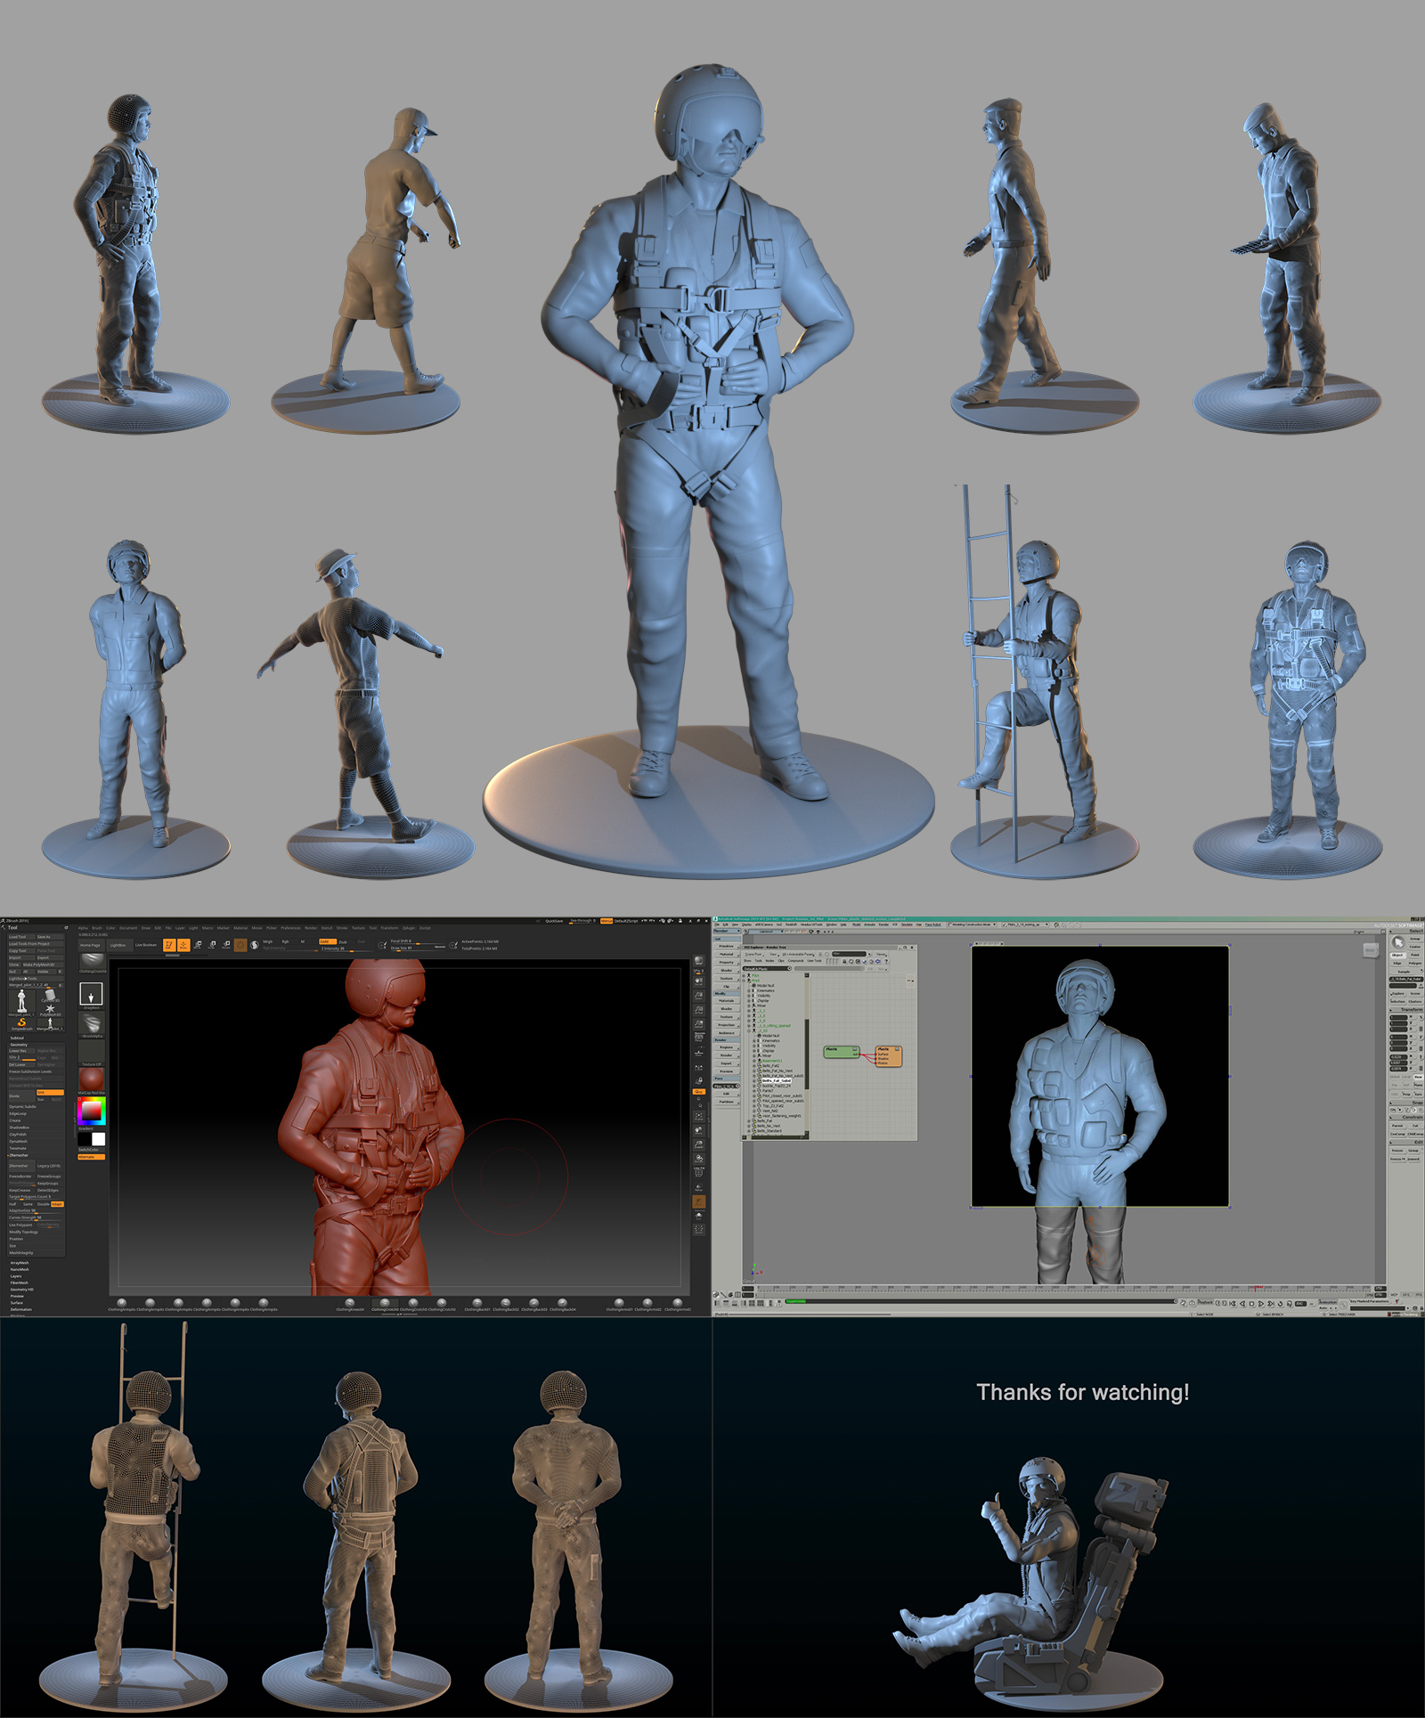Toggle the Zadd mode button
Screen dimensions: 1425x1718
click(327, 941)
